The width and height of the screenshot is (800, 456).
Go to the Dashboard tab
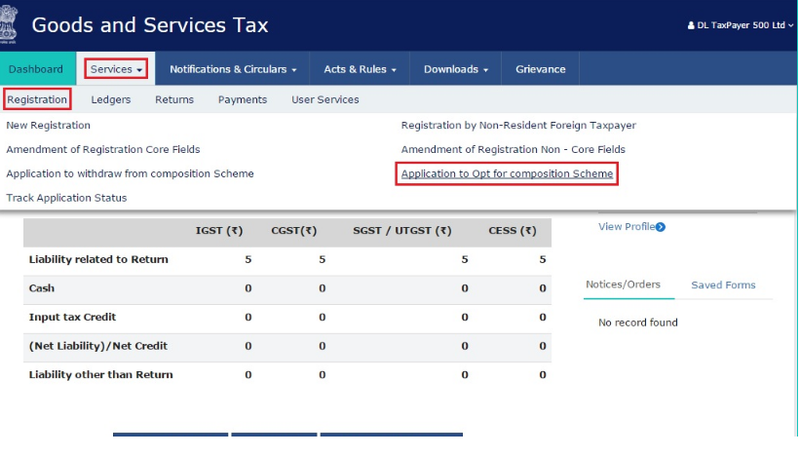(36, 69)
